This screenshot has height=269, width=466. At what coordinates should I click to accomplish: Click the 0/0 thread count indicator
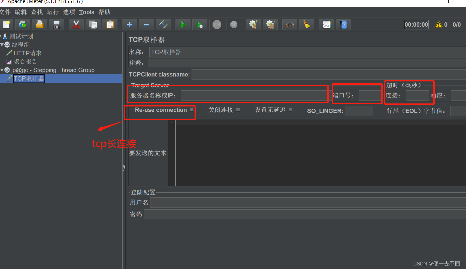[x=457, y=25]
